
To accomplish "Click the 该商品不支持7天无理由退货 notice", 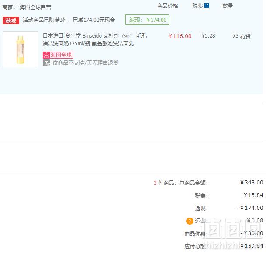I will [85, 63].
